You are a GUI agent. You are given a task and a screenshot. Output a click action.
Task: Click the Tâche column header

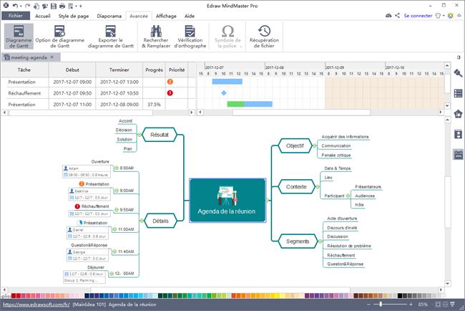click(x=24, y=70)
